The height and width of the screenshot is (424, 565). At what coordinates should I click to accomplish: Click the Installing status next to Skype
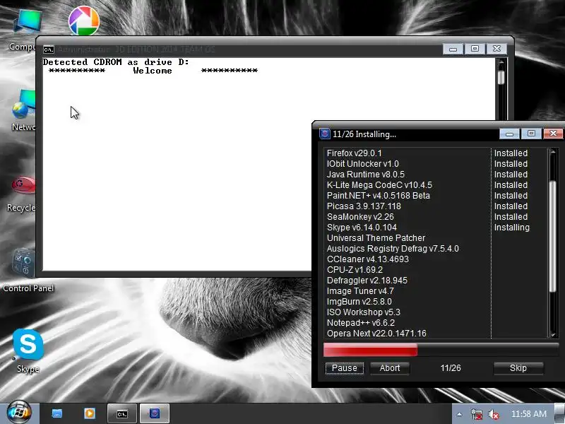tap(511, 228)
